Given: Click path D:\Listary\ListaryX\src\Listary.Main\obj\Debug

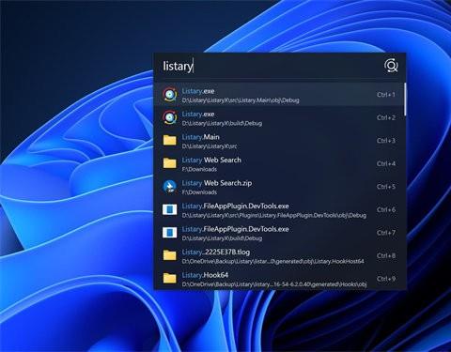Looking at the screenshot, I should pos(241,100).
